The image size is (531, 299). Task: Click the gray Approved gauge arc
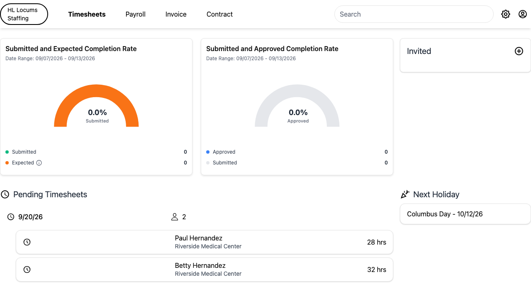tap(297, 90)
